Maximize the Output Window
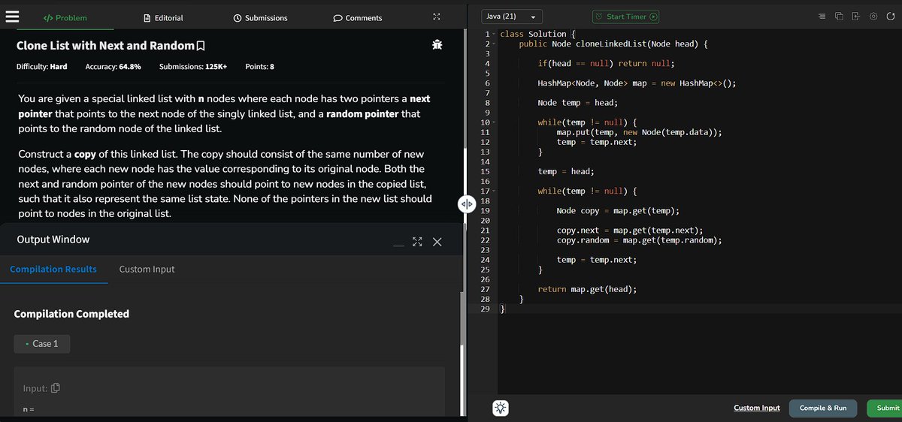Image resolution: width=902 pixels, height=422 pixels. pos(418,242)
